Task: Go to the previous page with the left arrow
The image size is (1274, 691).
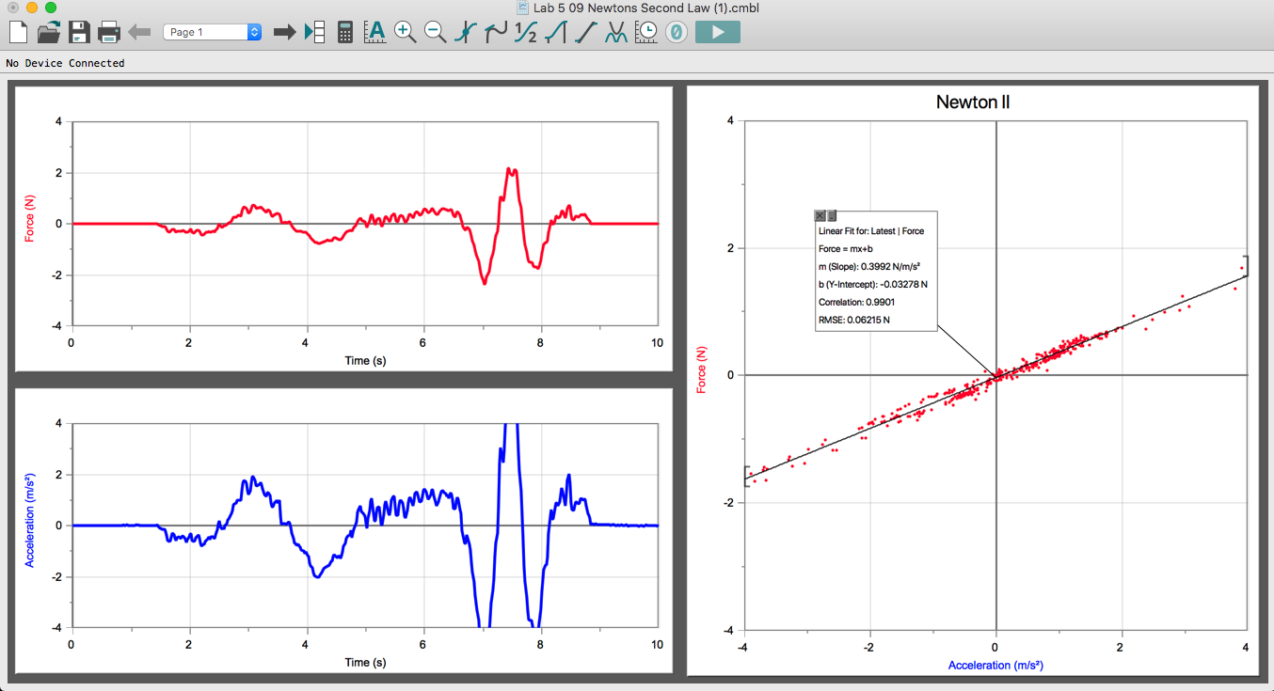Action: (139, 32)
